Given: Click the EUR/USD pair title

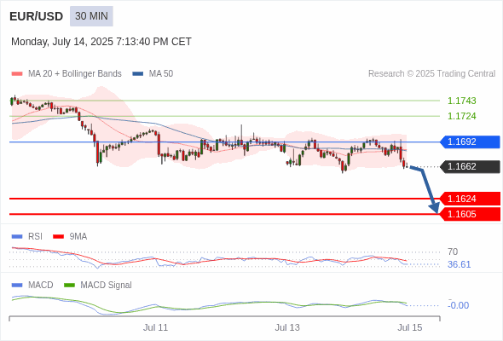Looking at the screenshot, I should pyautogui.click(x=37, y=16).
